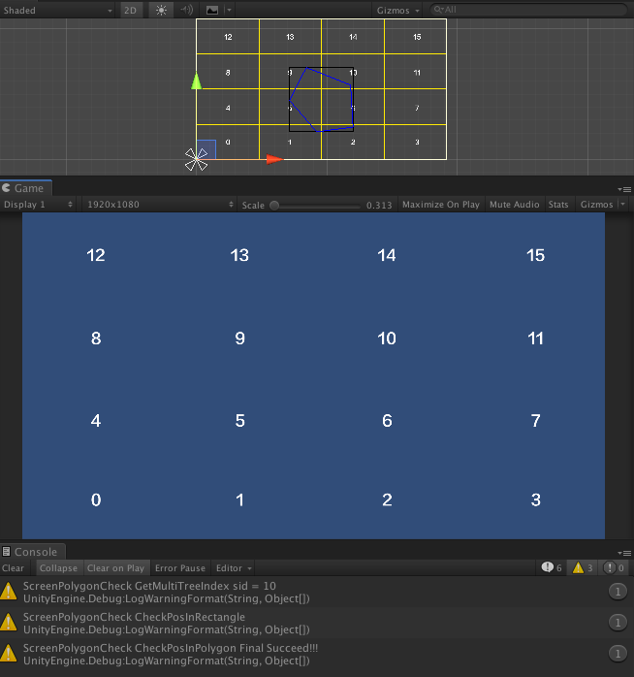The width and height of the screenshot is (634, 677).
Task: Toggle scene audio speaker icon
Action: click(186, 10)
